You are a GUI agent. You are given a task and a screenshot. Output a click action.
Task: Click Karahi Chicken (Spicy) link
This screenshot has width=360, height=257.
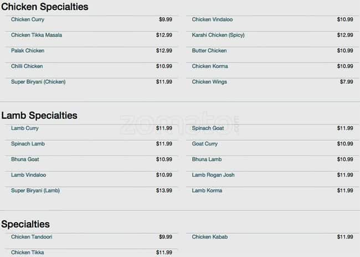pos(218,36)
